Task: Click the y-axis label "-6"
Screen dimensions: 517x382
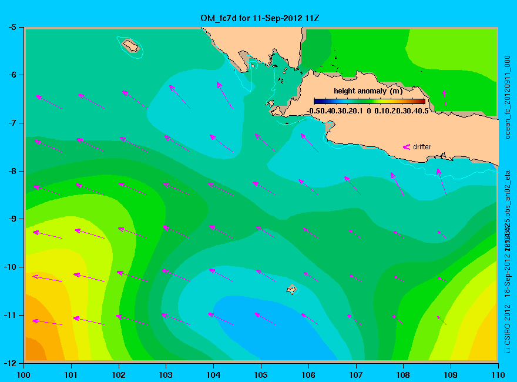Action: [12, 75]
